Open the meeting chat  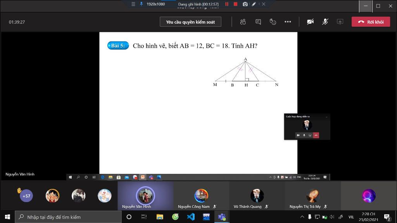(258, 22)
